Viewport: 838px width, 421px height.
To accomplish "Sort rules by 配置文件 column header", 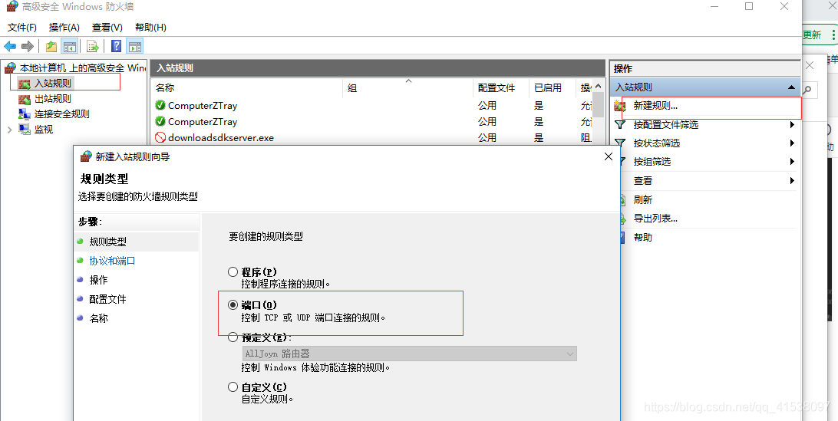I will pyautogui.click(x=497, y=88).
